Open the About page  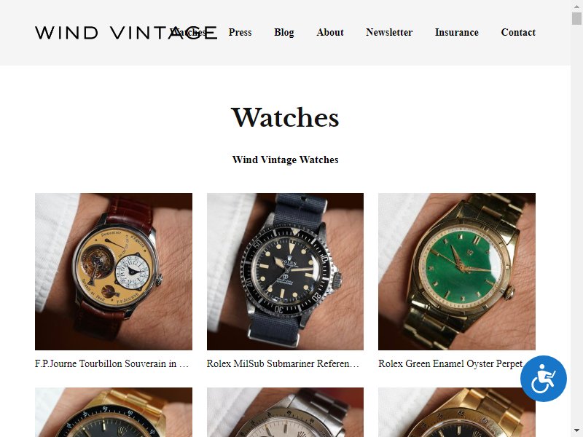330,32
